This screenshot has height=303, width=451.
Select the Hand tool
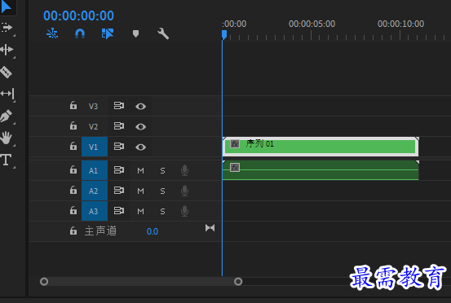6,138
